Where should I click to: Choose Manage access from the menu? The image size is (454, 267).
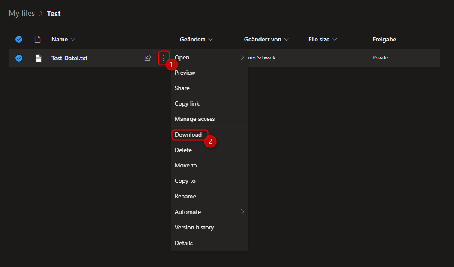click(195, 119)
